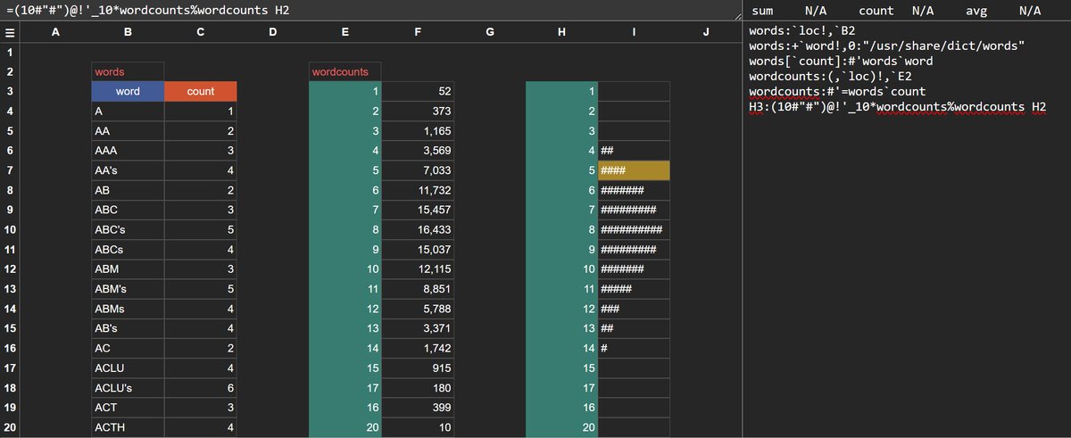Select column I header

tap(634, 33)
